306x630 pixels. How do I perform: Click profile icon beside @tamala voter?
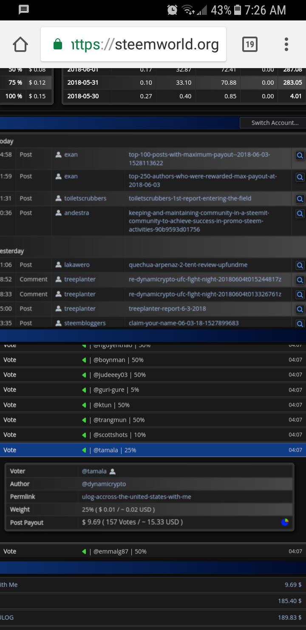(x=112, y=471)
